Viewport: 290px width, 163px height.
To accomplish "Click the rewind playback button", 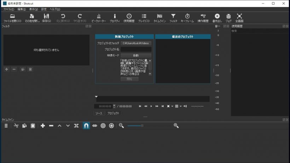I will pyautogui.click(x=146, y=106).
